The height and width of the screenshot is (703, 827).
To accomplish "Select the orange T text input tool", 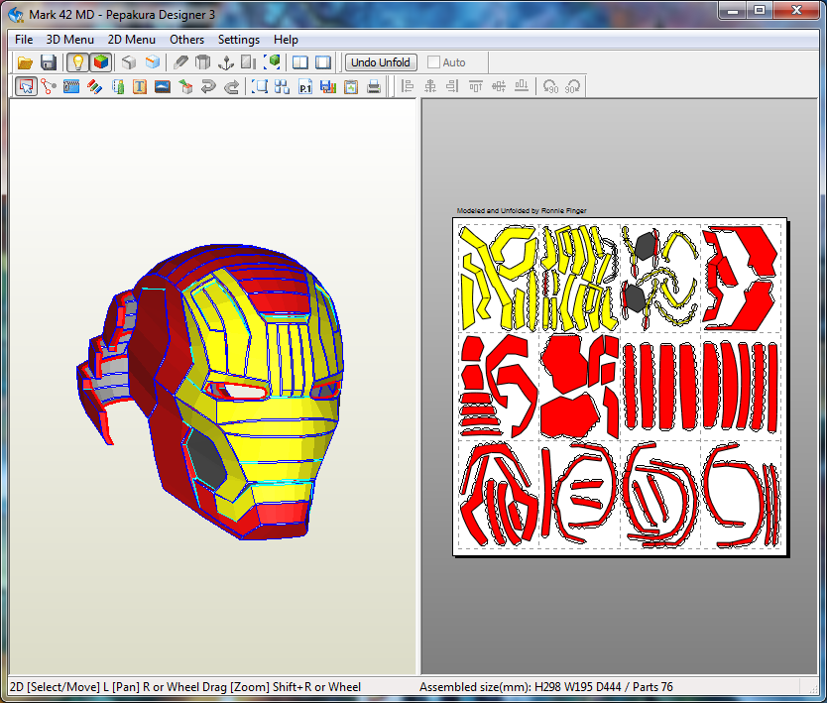I will [140, 86].
